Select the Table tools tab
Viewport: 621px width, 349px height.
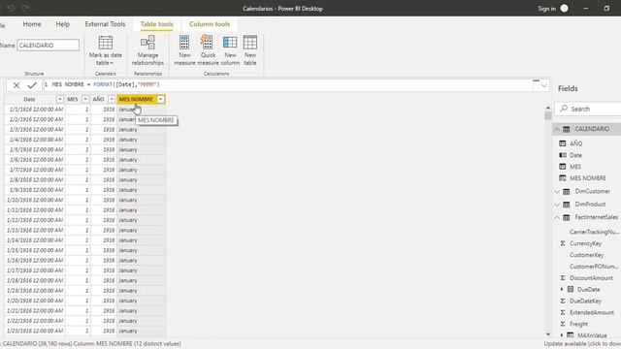coord(157,24)
